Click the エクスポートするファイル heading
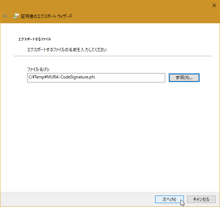220x207 pixels. point(34,39)
